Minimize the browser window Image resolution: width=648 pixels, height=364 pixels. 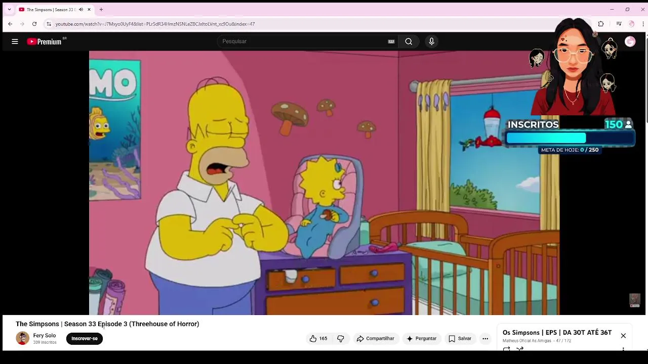coord(612,10)
